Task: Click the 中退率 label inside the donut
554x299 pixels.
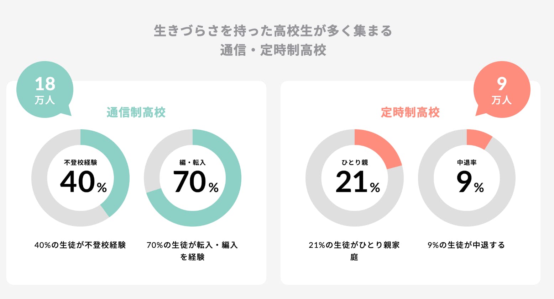Action: (x=467, y=162)
